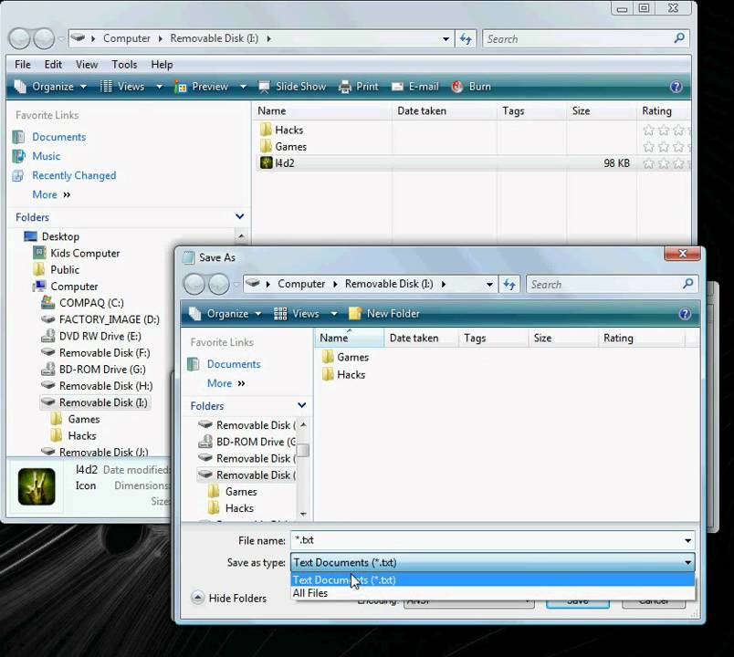Open the Tools menu
The image size is (734, 657).
pos(126,64)
